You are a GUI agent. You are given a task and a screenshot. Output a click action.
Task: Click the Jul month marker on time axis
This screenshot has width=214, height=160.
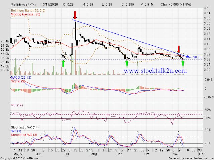click(x=66, y=154)
